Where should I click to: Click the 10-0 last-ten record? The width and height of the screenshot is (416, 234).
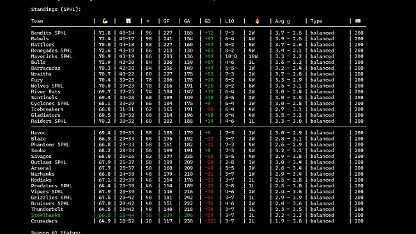[x=231, y=56]
